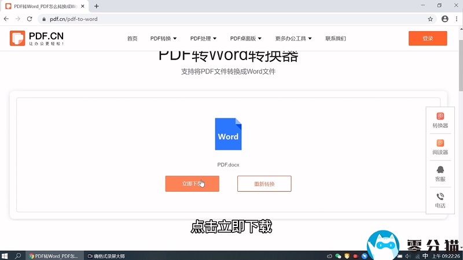Click the 重新转换 button
The height and width of the screenshot is (260, 463).
[x=264, y=184]
